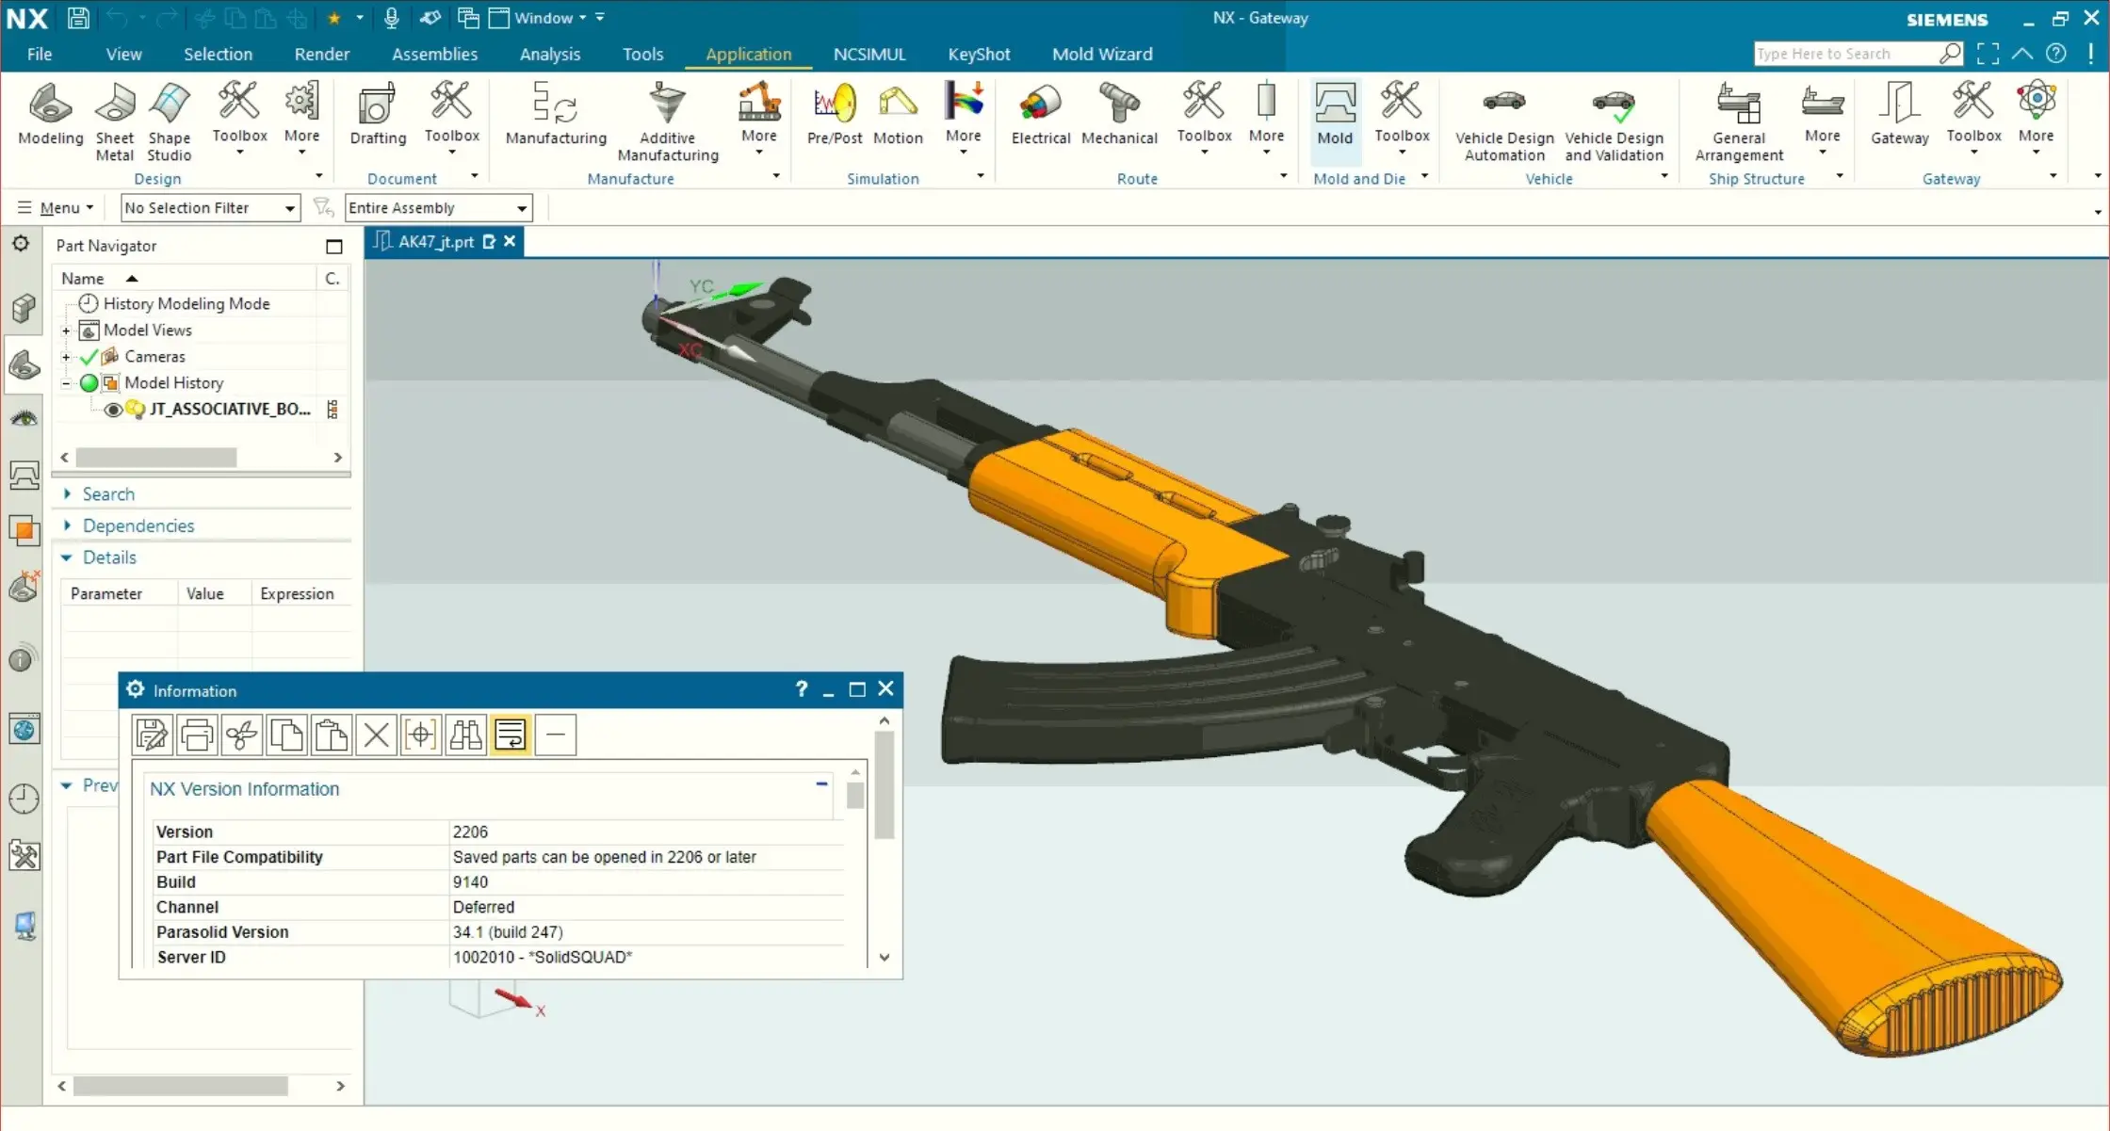The image size is (2110, 1131).
Task: Open the Analysis tab
Action: pyautogui.click(x=549, y=54)
